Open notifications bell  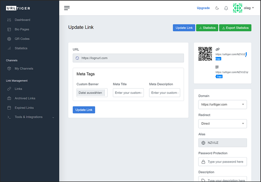point(226,8)
